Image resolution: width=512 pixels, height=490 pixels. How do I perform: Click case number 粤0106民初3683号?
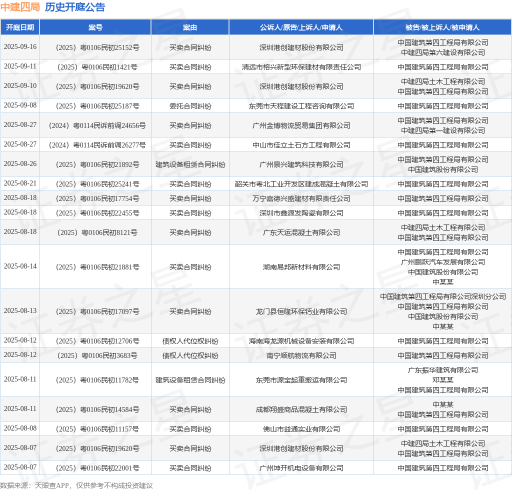pos(97,356)
